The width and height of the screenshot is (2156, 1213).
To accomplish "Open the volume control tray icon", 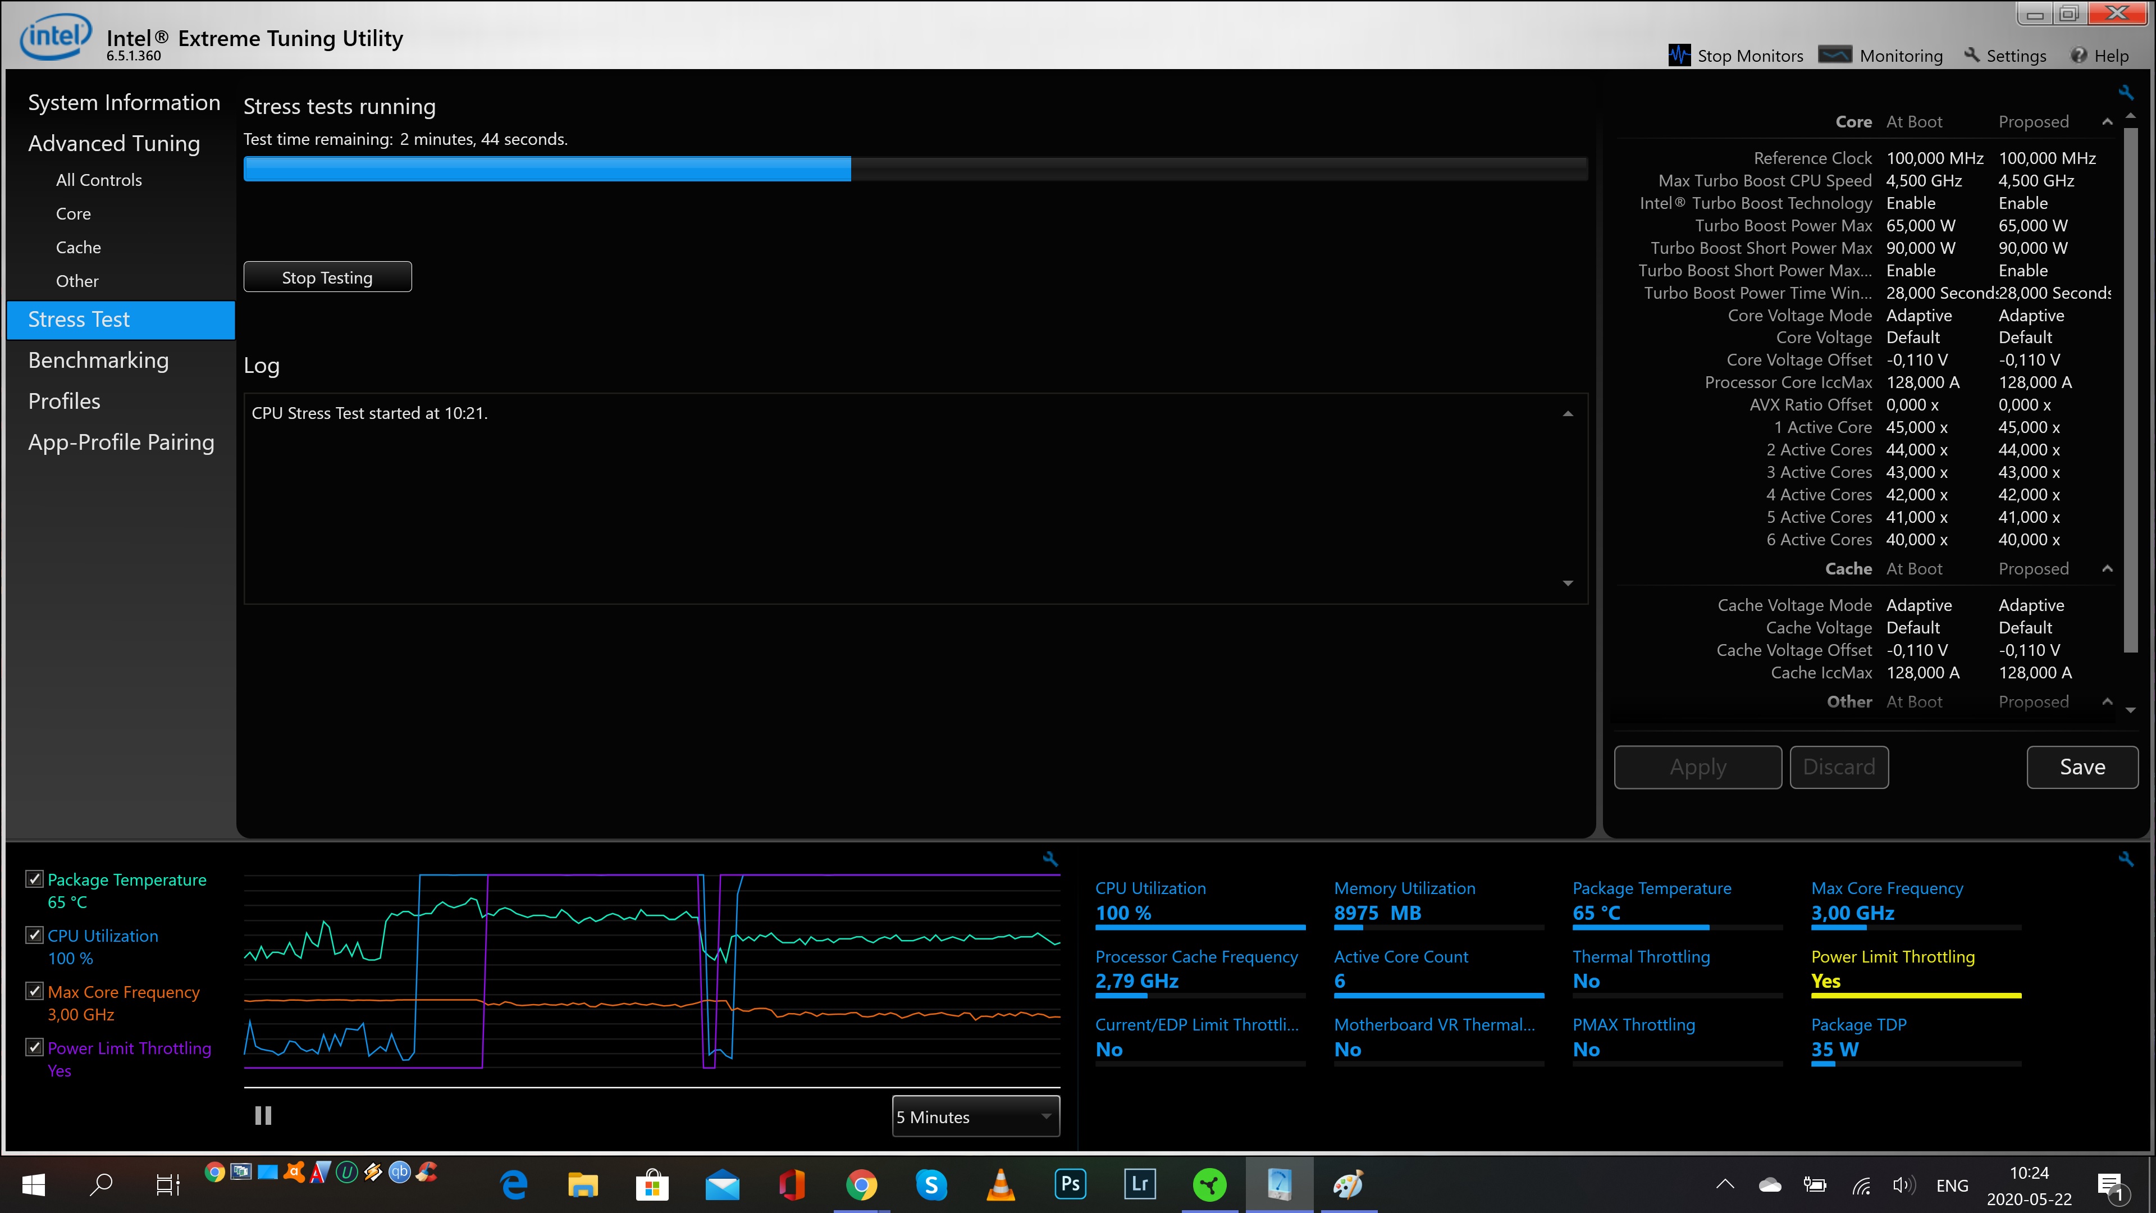I will (1903, 1184).
